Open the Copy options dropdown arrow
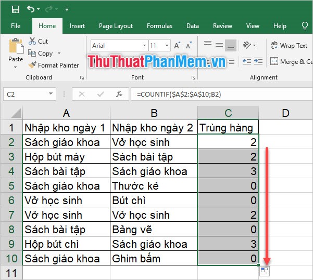This screenshot has height=280, width=313. click(59, 53)
